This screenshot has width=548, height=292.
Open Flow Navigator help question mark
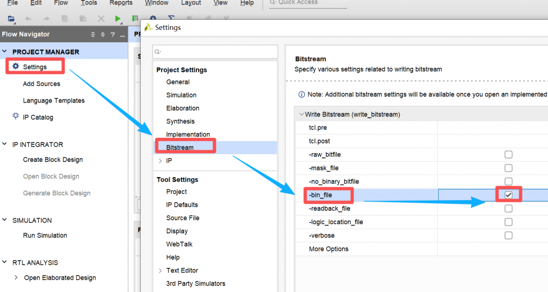click(112, 35)
